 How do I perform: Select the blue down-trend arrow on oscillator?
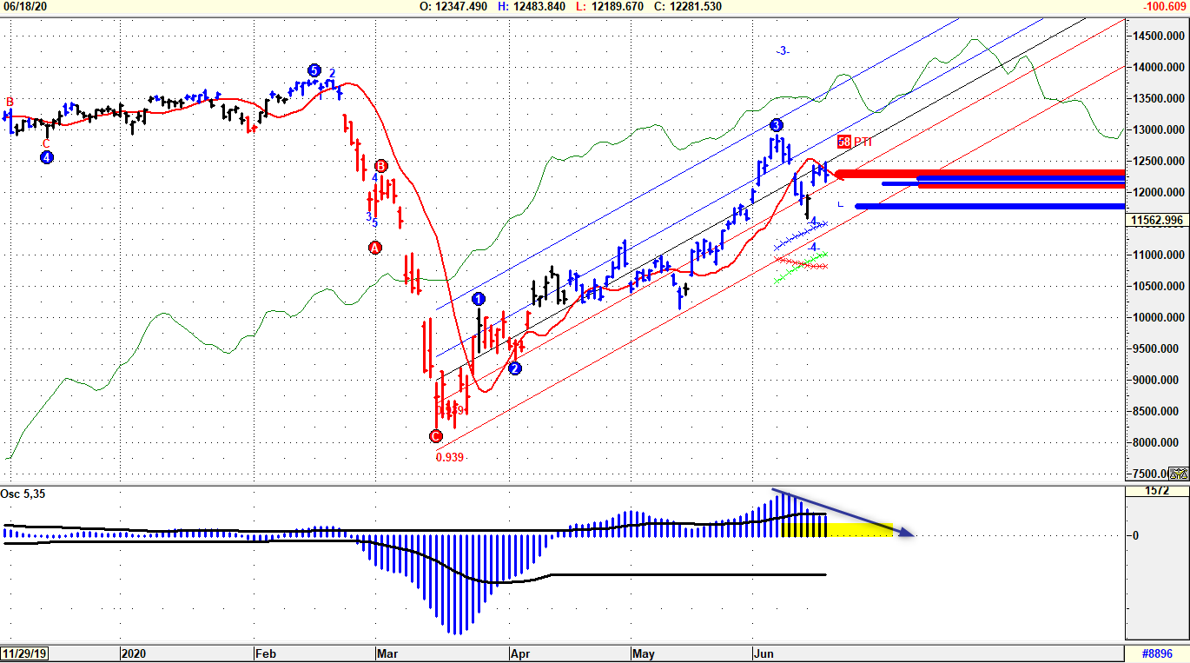coord(843,513)
